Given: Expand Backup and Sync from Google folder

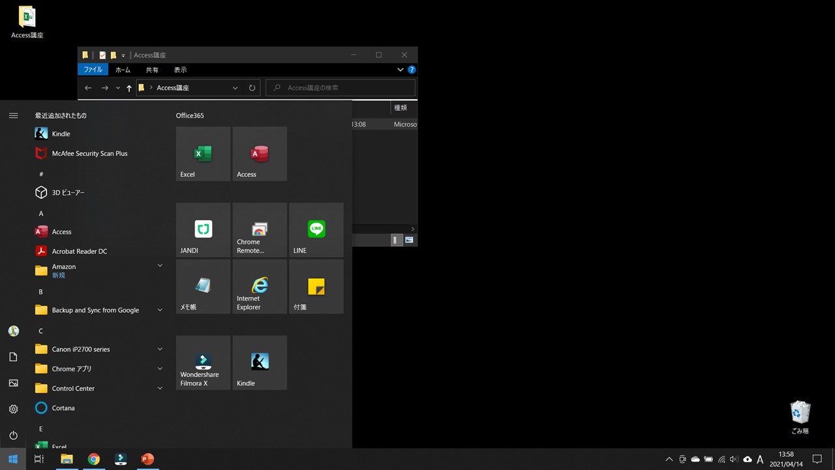Looking at the screenshot, I should click(x=160, y=310).
